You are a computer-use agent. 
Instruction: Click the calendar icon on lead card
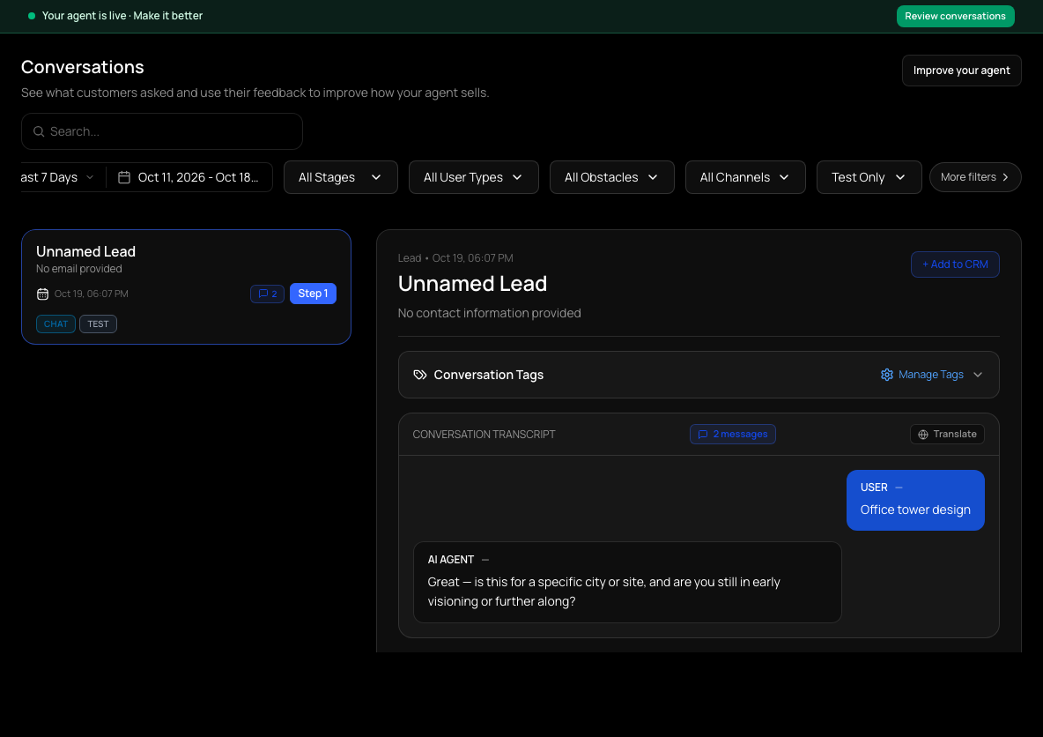point(42,294)
